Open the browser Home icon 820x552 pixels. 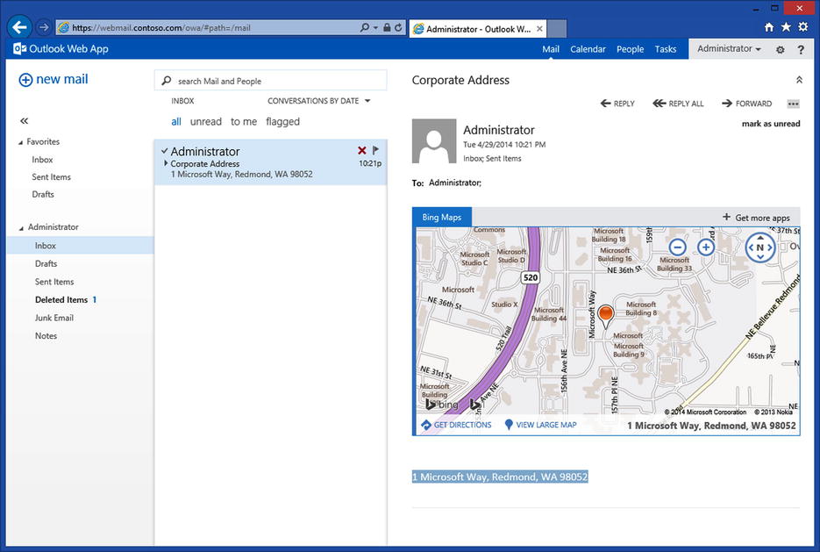coord(769,27)
